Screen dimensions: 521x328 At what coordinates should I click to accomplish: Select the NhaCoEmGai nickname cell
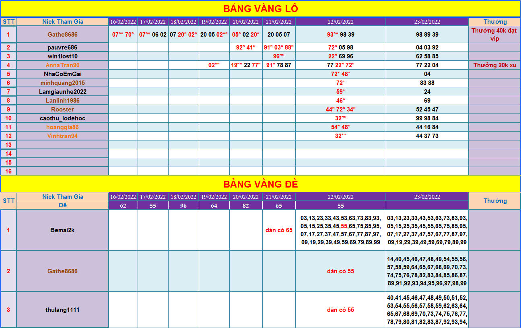click(x=62, y=74)
